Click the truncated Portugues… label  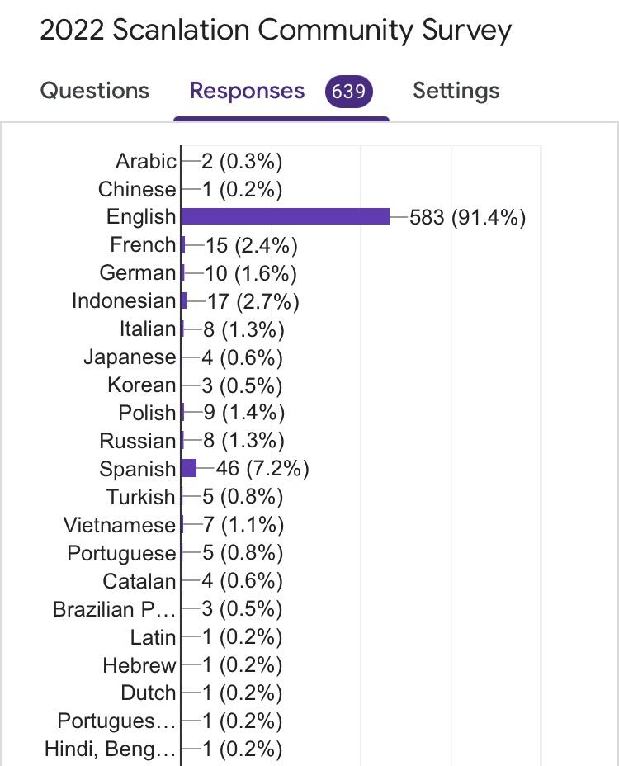pos(116,721)
